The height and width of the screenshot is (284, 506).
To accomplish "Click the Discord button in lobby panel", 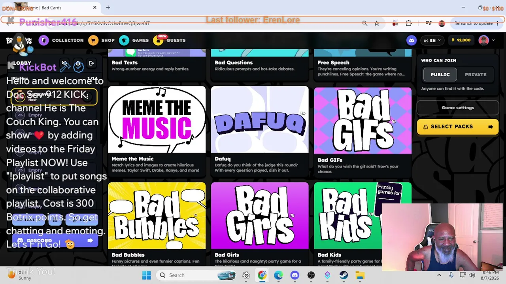I will point(55,241).
